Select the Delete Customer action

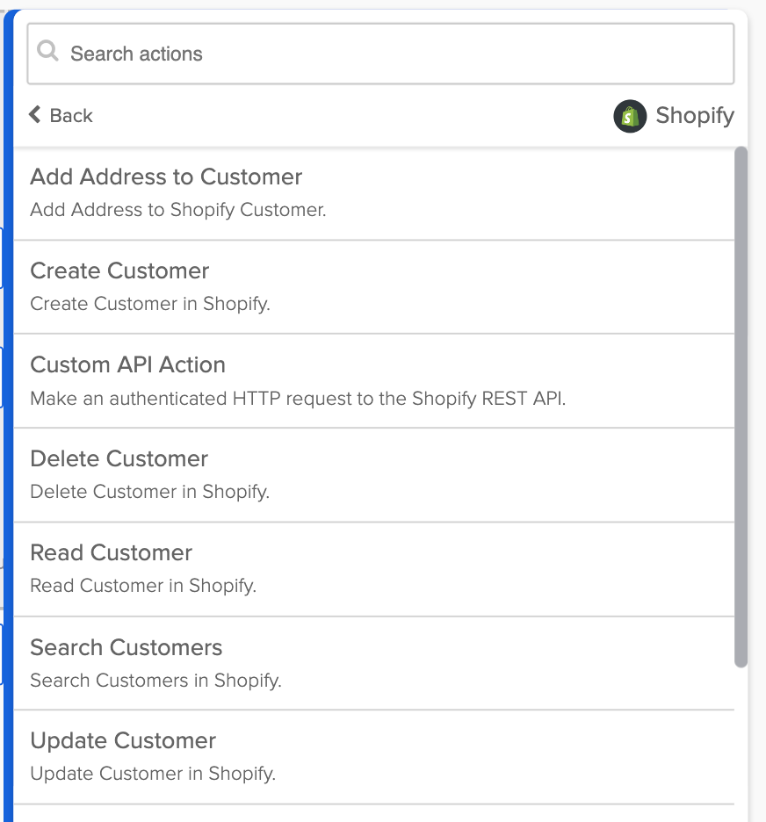pos(119,458)
